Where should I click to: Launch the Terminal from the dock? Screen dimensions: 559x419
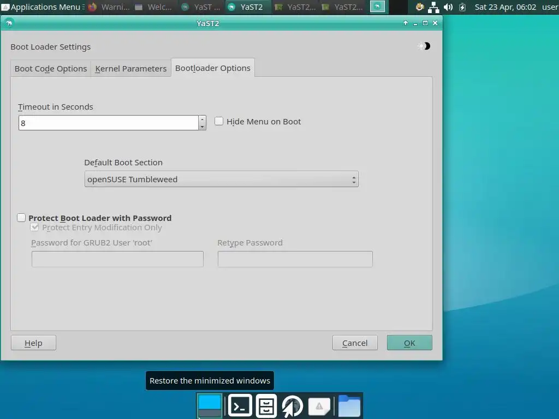240,405
